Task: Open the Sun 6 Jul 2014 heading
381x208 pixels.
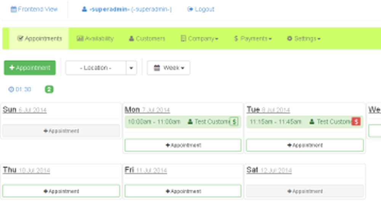Action: coord(24,110)
